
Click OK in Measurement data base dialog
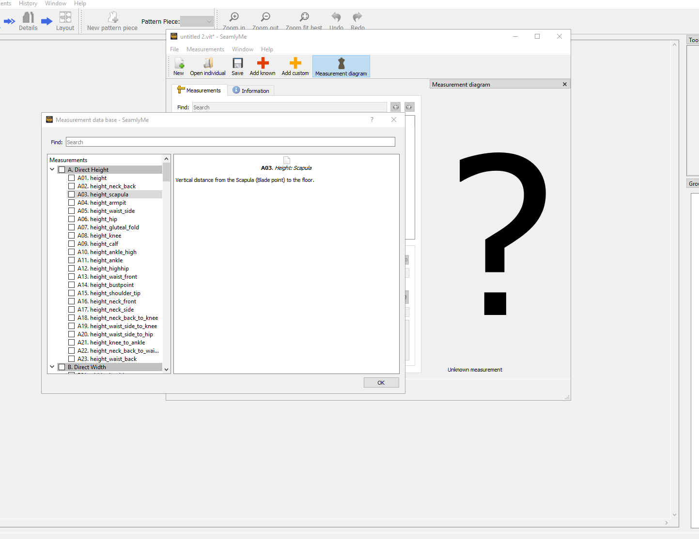coord(381,383)
